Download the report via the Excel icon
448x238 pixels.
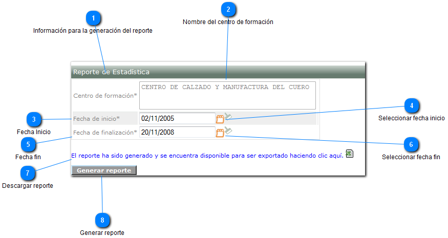[349, 154]
